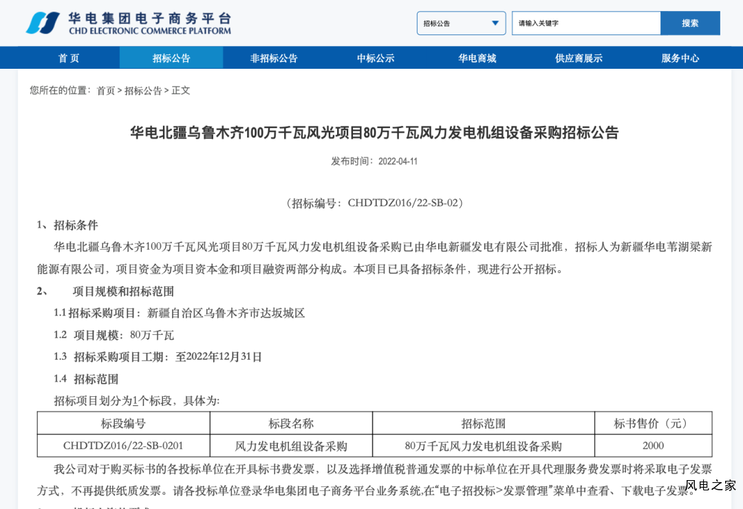Open the 非招标公告 navigation tab
743x509 pixels.
click(273, 58)
